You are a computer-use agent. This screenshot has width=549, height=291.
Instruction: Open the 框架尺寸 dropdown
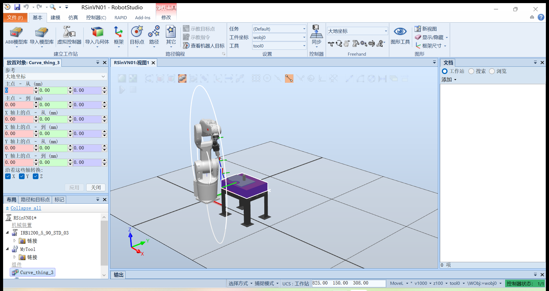445,46
